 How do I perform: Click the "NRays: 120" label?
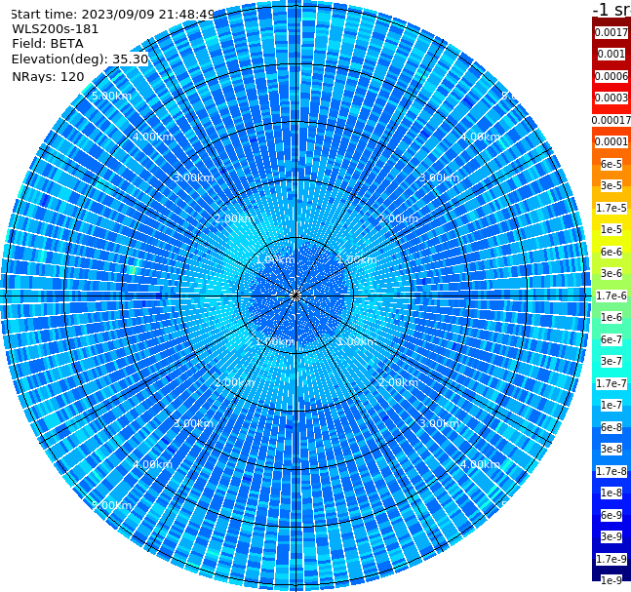[48, 76]
